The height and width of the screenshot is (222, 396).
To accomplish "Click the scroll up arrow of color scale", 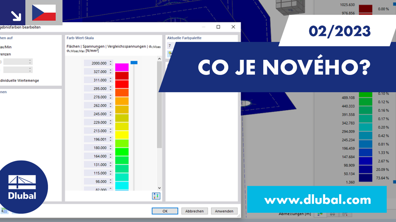I will [x=159, y=59].
